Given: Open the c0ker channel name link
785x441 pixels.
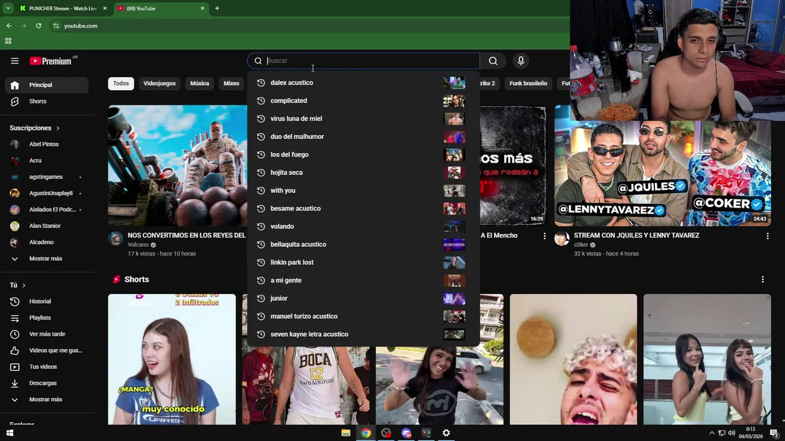Looking at the screenshot, I should pos(581,245).
